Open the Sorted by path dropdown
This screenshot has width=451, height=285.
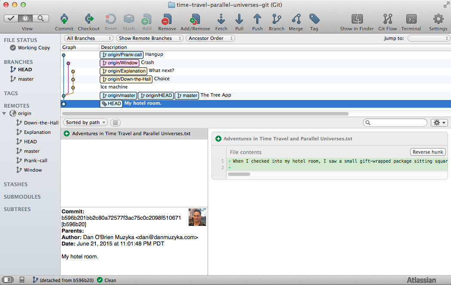click(86, 123)
